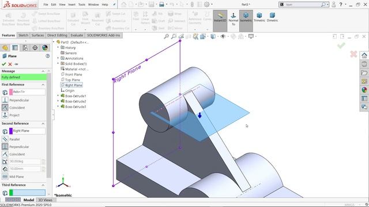This screenshot has height=207, width=369.
Task: Switch to the Surfaces tab
Action: pos(37,36)
